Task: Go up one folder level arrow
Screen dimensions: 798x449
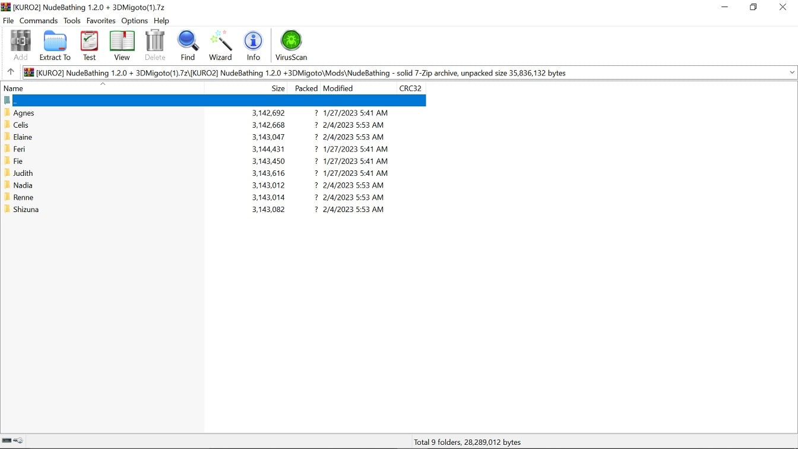Action: [11, 72]
